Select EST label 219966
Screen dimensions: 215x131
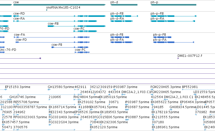(55, 97)
